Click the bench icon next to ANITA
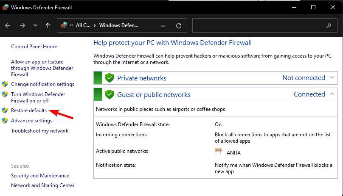Screen dimensions: 343x196 (218, 151)
